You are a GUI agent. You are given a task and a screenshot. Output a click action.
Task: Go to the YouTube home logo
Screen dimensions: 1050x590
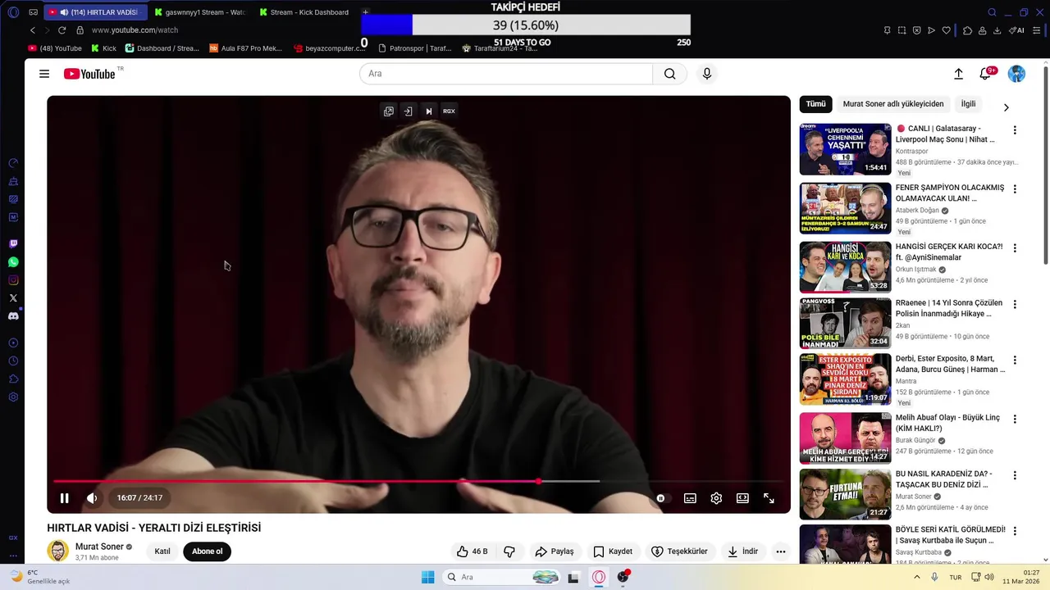click(90, 74)
